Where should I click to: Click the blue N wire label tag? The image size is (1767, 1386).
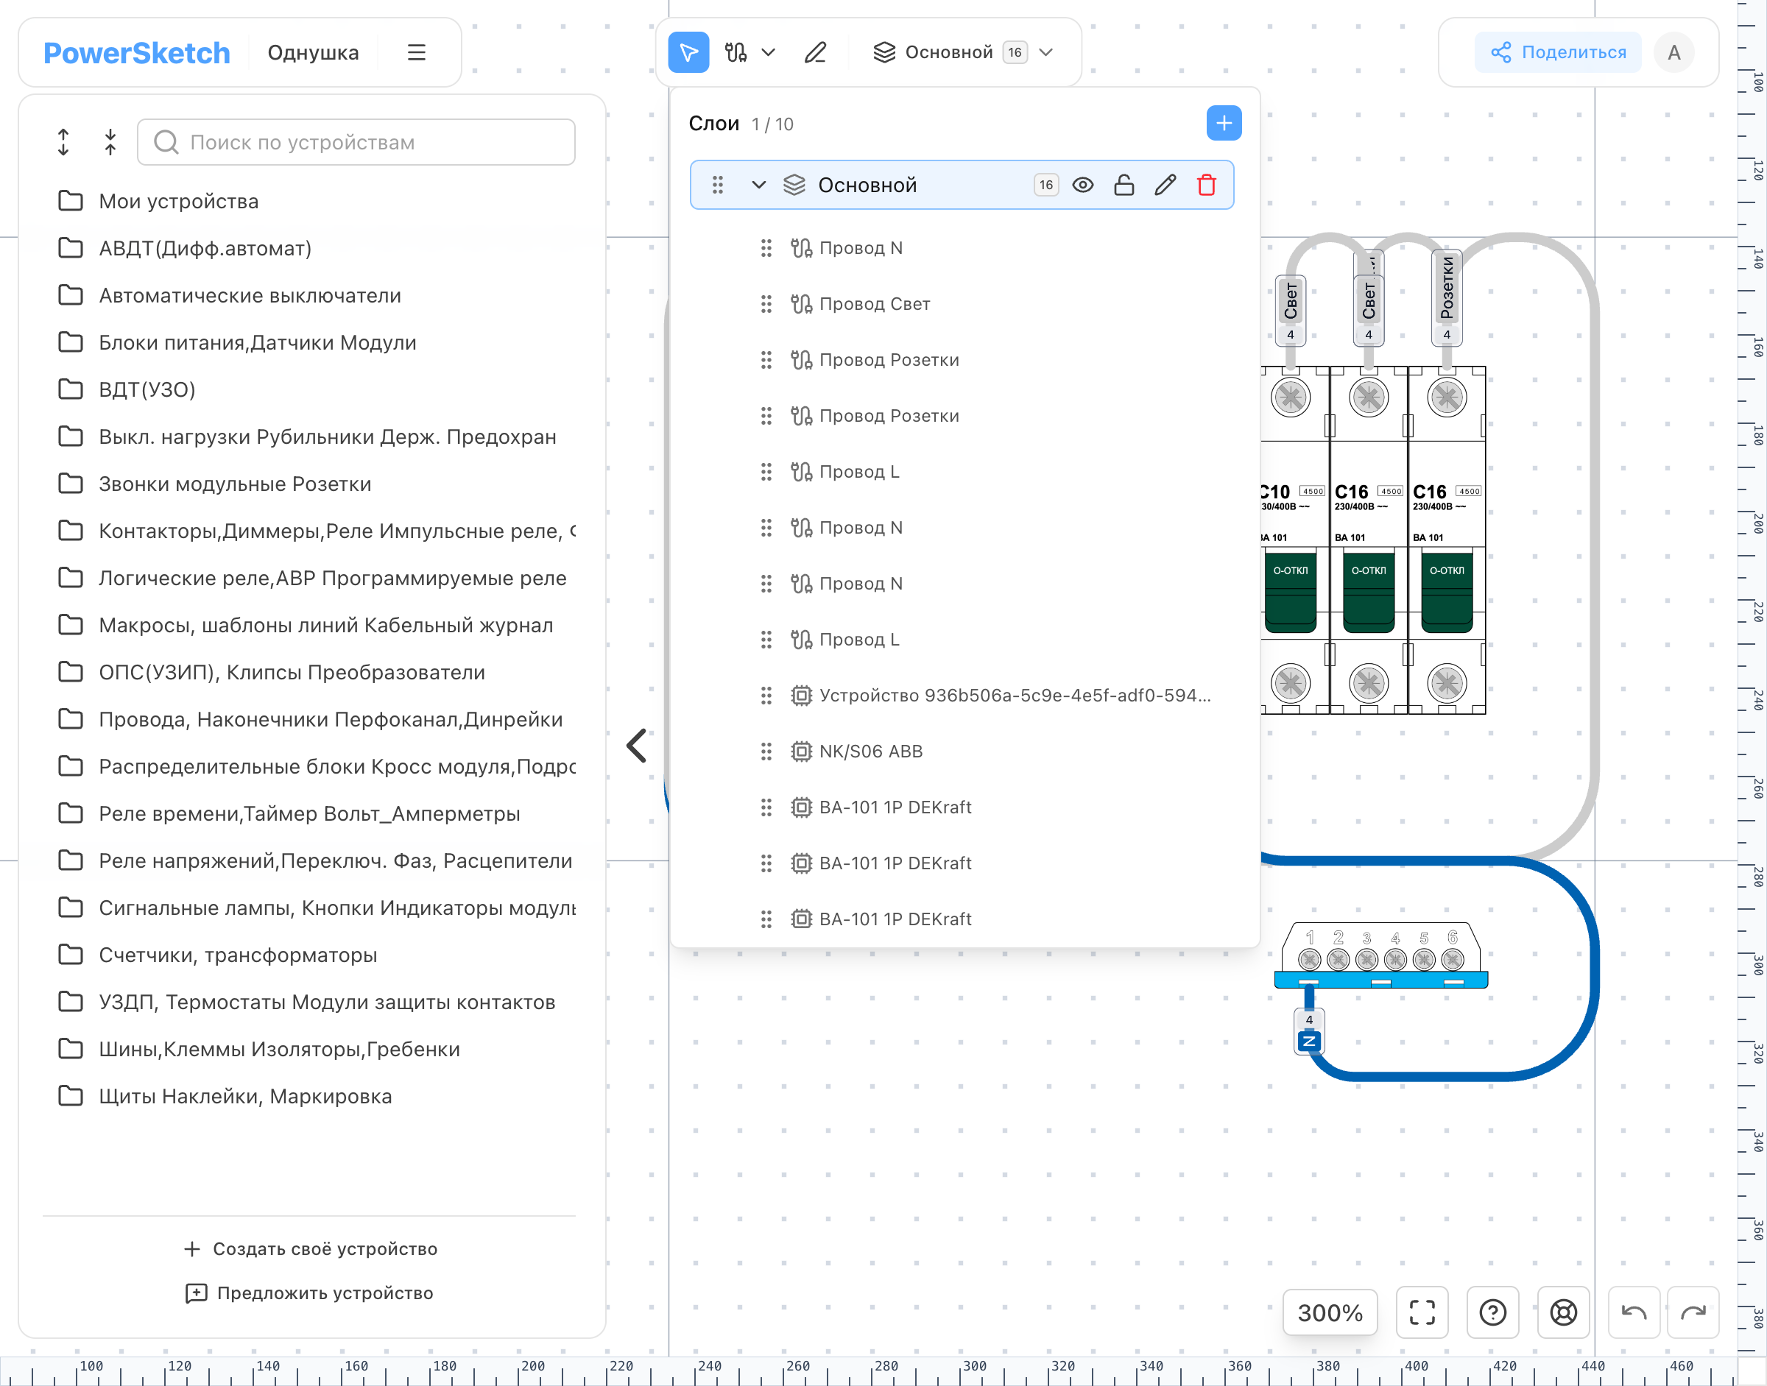1309,1032
